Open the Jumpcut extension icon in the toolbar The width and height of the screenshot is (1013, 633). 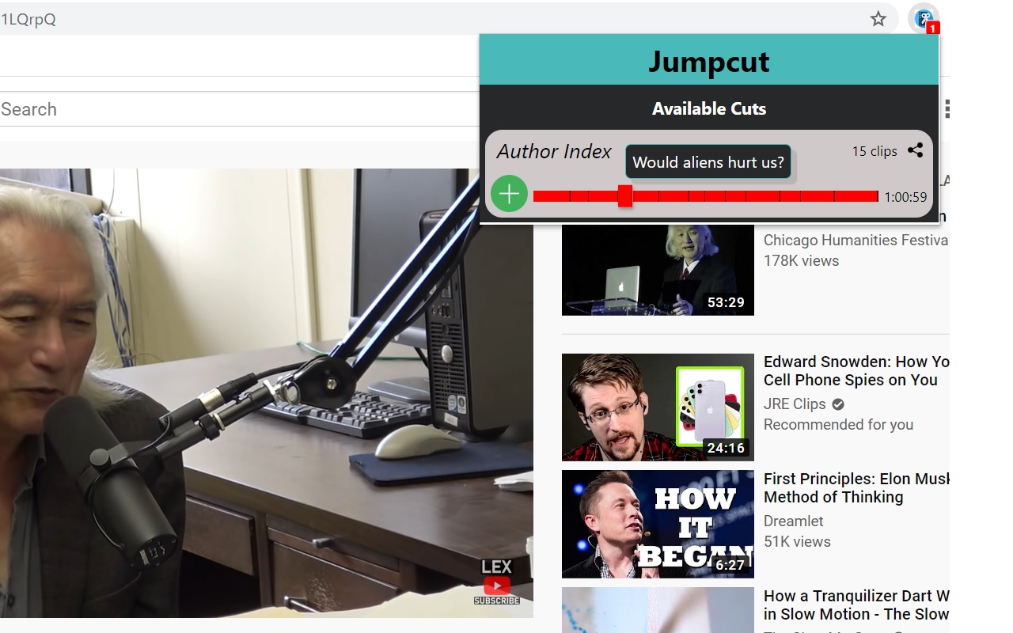(x=924, y=17)
